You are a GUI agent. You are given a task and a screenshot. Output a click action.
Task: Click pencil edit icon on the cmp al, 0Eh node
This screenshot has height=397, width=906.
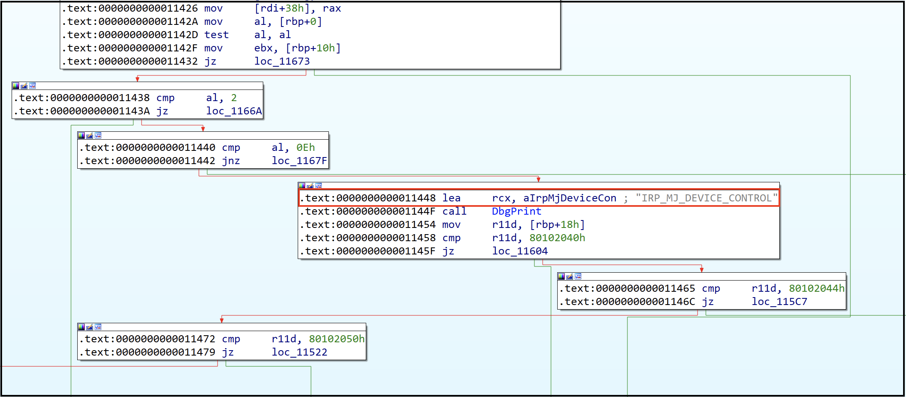pyautogui.click(x=90, y=136)
